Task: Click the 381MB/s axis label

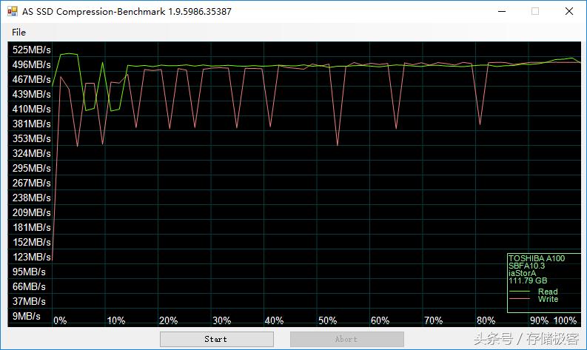Action: pyautogui.click(x=31, y=124)
